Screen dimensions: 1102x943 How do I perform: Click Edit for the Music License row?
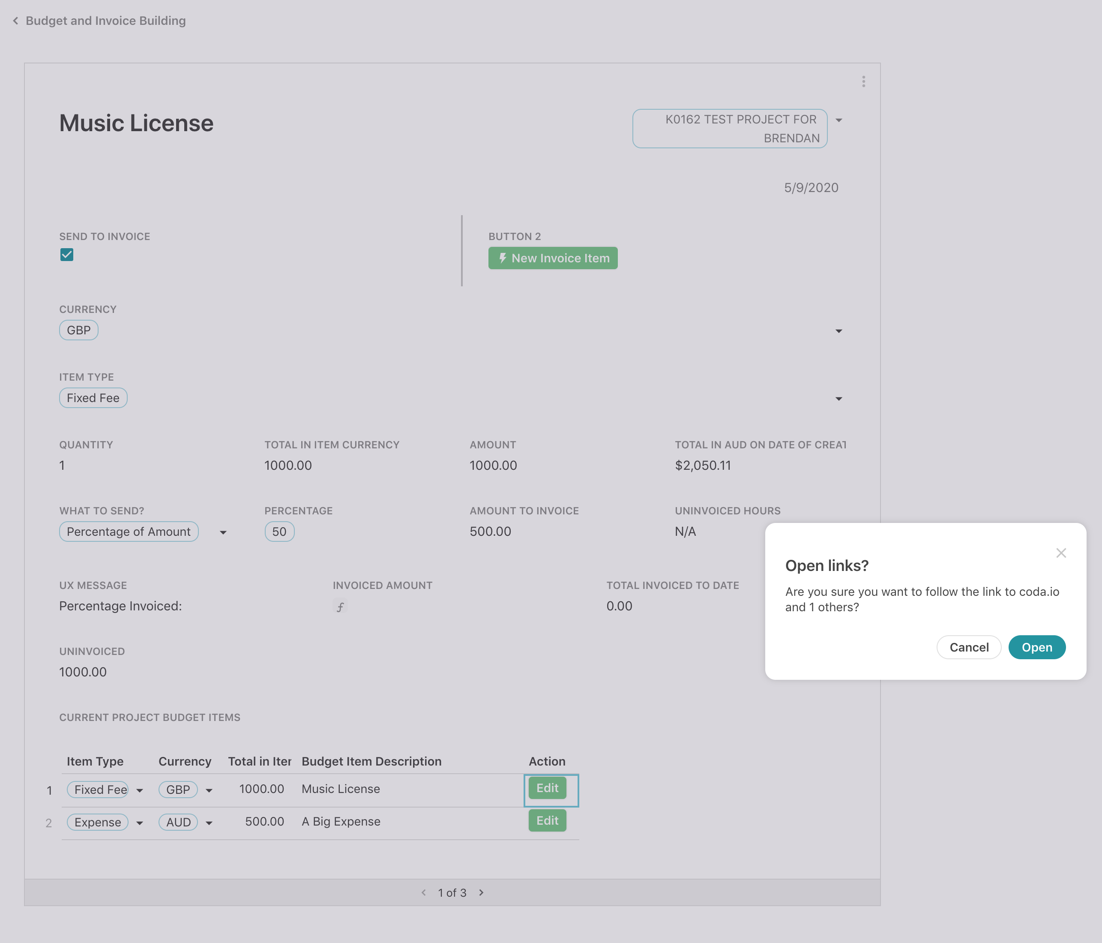[x=547, y=788]
